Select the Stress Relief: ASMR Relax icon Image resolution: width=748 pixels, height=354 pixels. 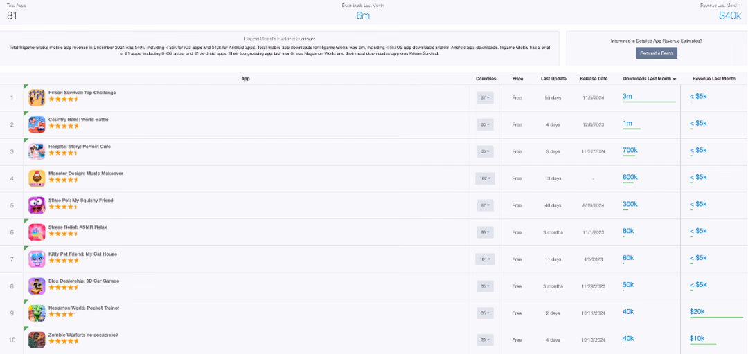37,232
